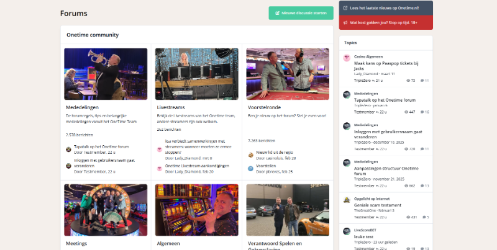Open the latest Onetime.nl news banner

click(385, 7)
